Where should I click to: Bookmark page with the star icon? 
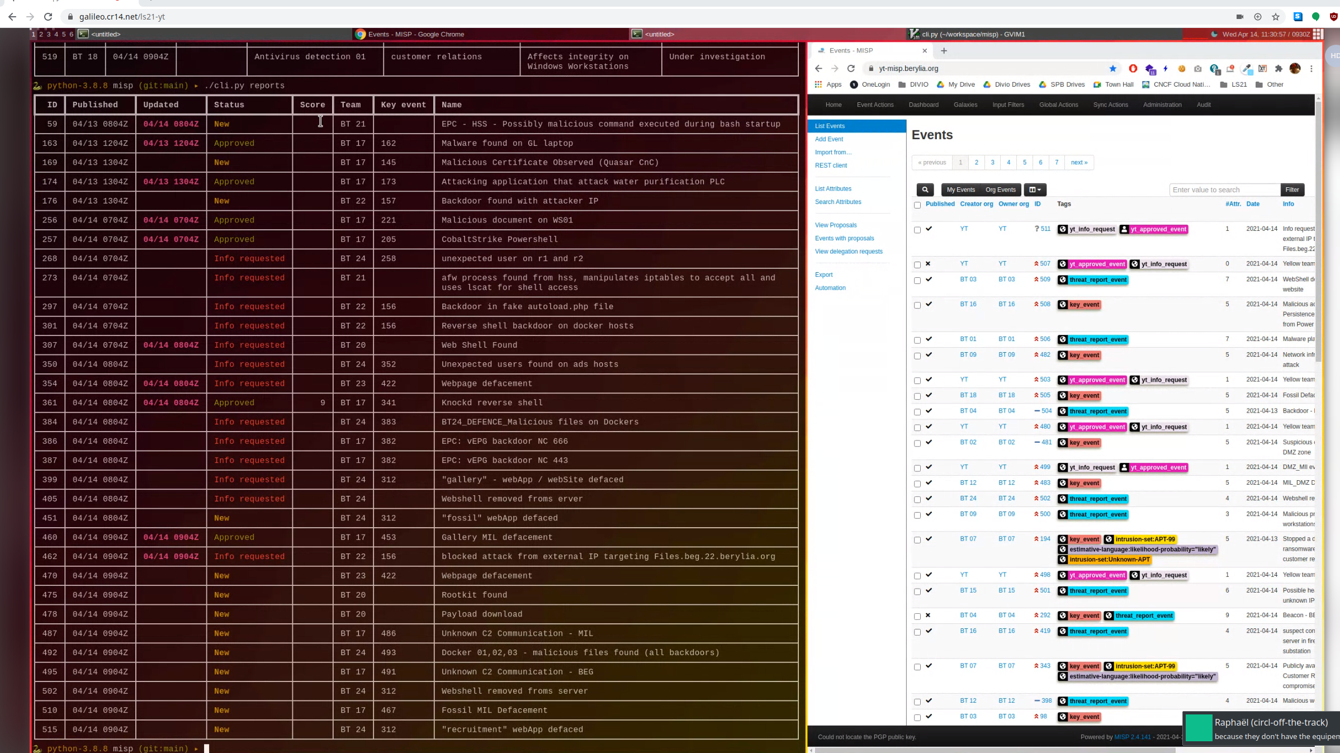[1112, 69]
